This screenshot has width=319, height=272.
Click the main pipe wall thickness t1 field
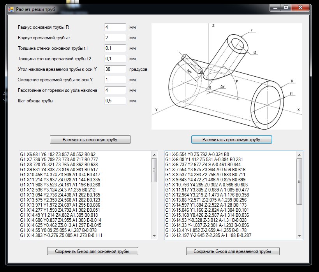coord(115,48)
